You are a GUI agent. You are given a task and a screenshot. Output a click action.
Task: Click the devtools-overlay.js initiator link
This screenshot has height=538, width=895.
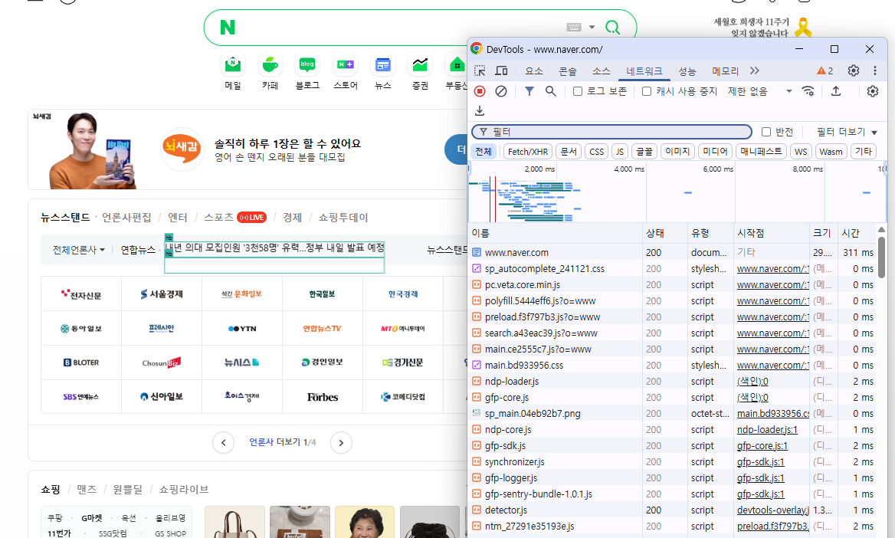[773, 510]
